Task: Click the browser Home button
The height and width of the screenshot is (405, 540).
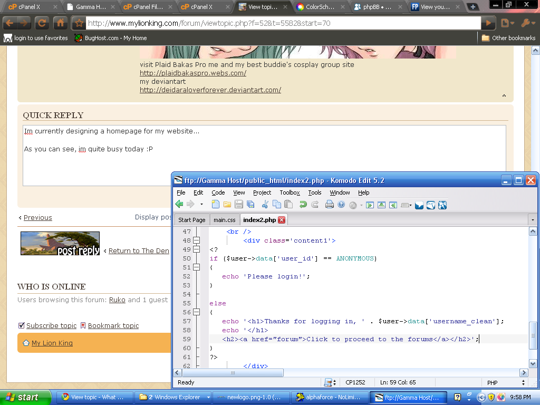Action: tap(60, 23)
